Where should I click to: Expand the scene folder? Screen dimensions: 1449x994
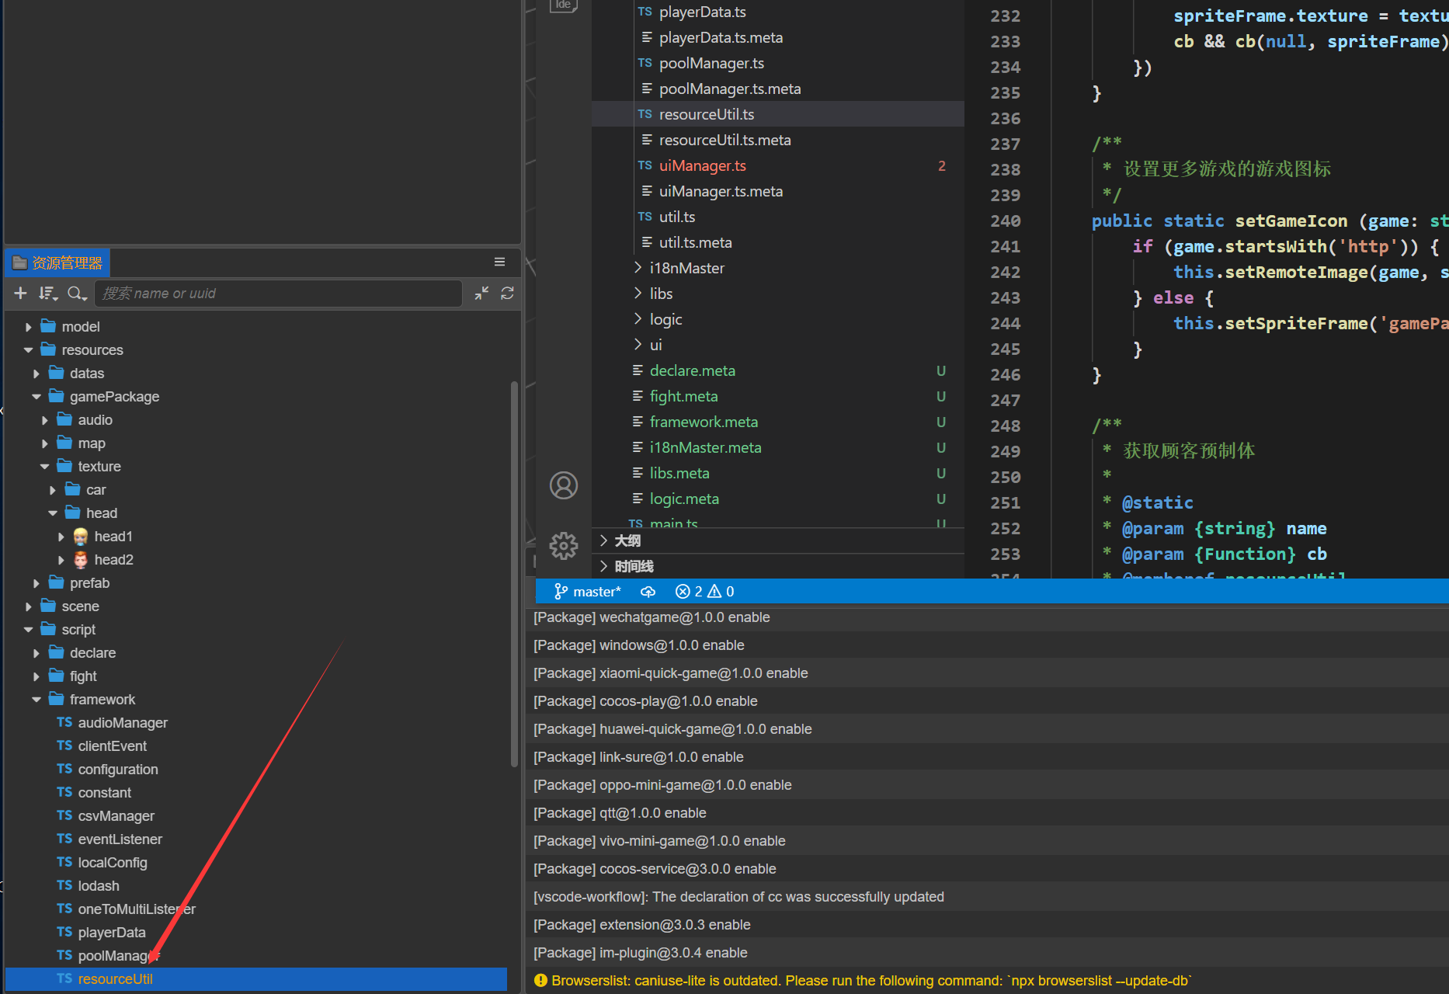(29, 606)
